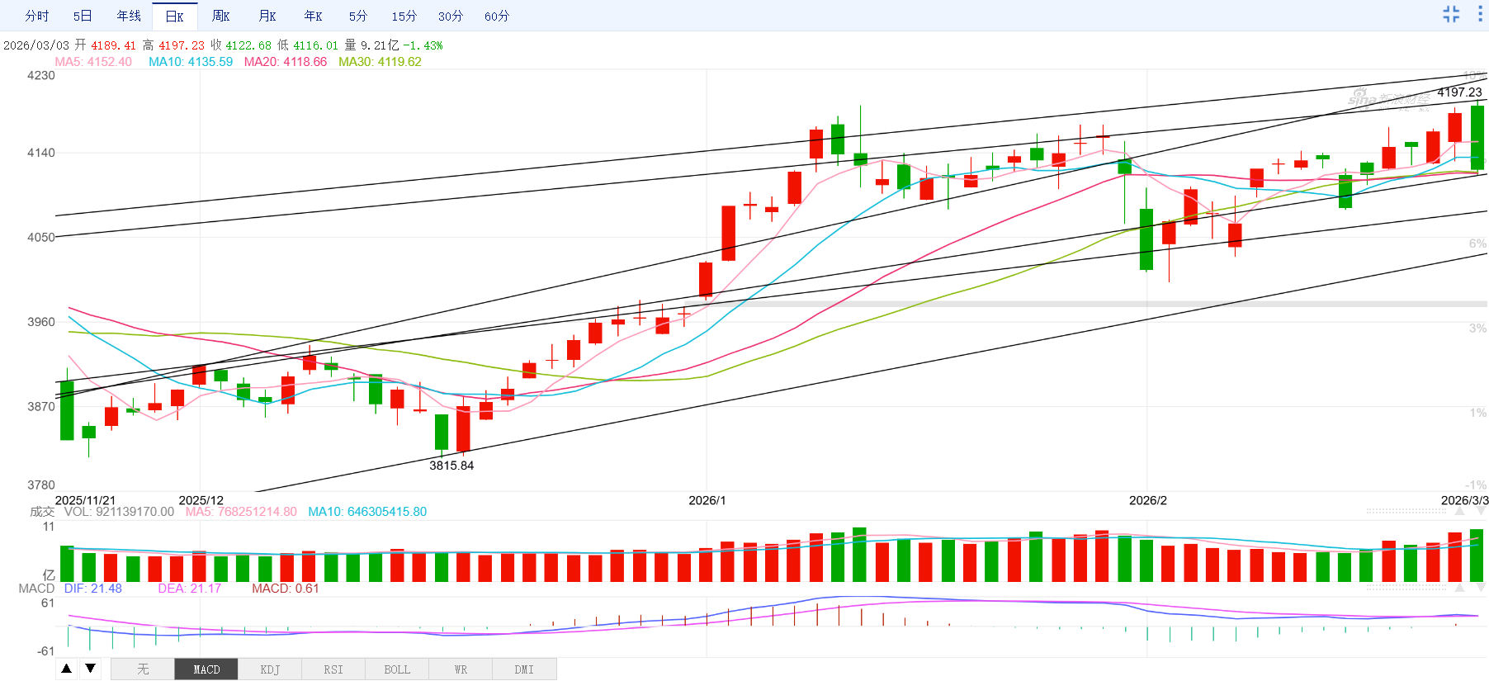Move MACD panel down with gray triangle
The height and width of the screenshot is (681, 1489).
(x=1482, y=588)
